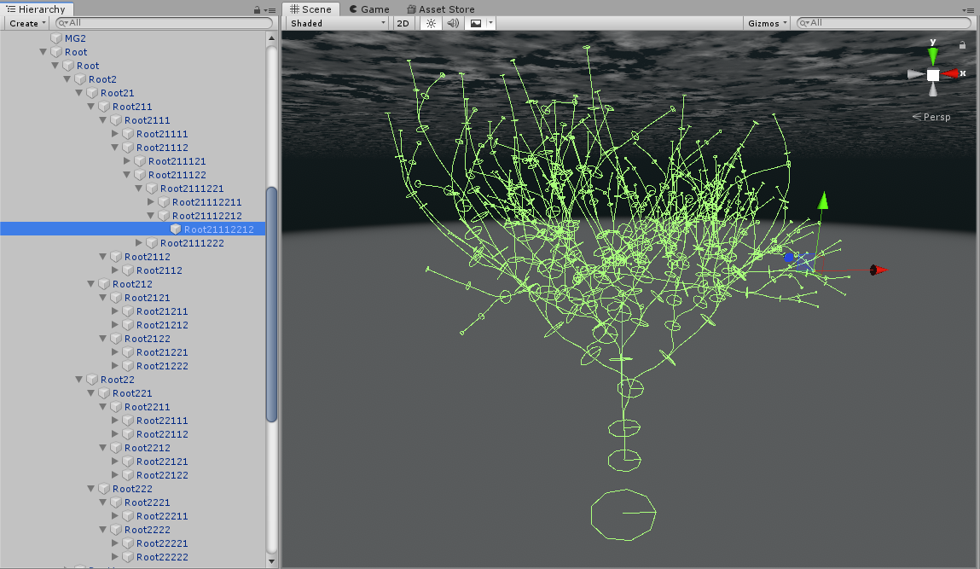Collapse the Root22 node
The height and width of the screenshot is (569, 980).
(x=78, y=380)
